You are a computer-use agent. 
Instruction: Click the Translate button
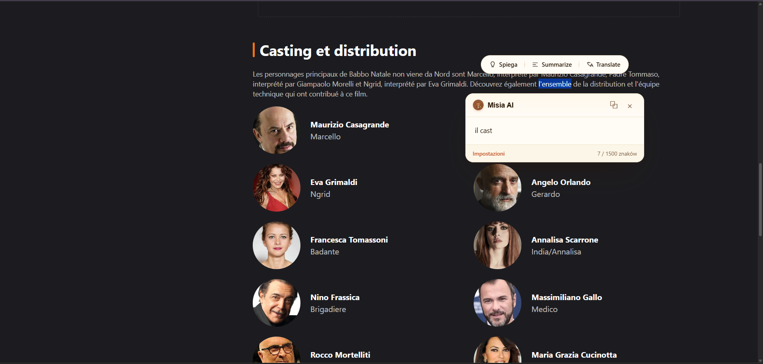click(x=604, y=64)
